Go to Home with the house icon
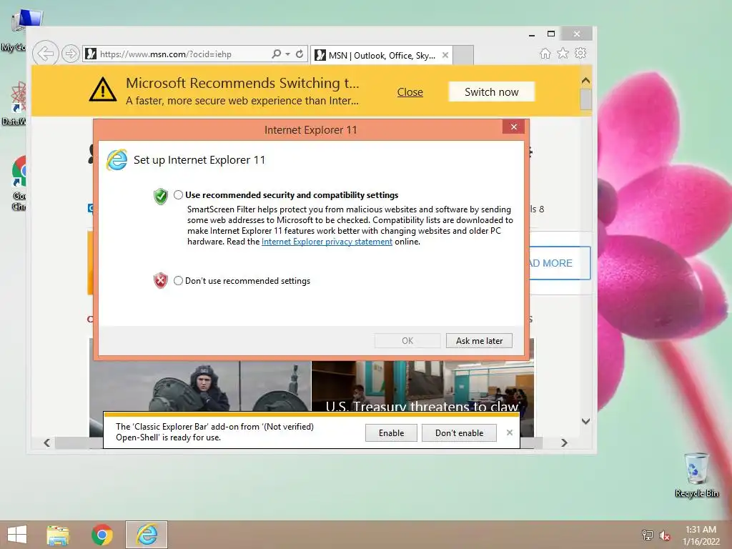Viewport: 732px width, 549px height. [x=545, y=53]
